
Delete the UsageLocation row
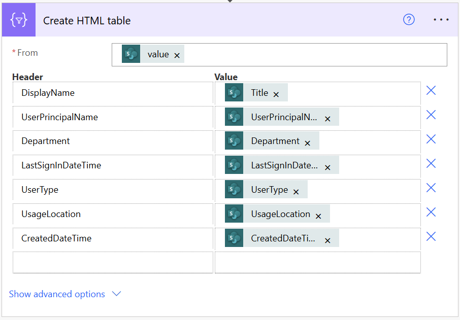pos(431,212)
